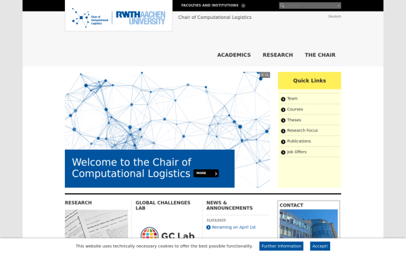Click the Chair of Computational Logistics title text
Screen dimensions: 406x254
pyautogui.click(x=215, y=18)
